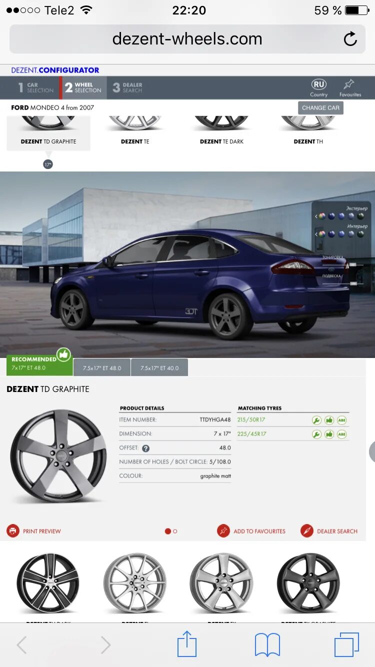This screenshot has width=375, height=667.
Task: Click the 17" size badge under TD Graphite
Action: point(48,164)
